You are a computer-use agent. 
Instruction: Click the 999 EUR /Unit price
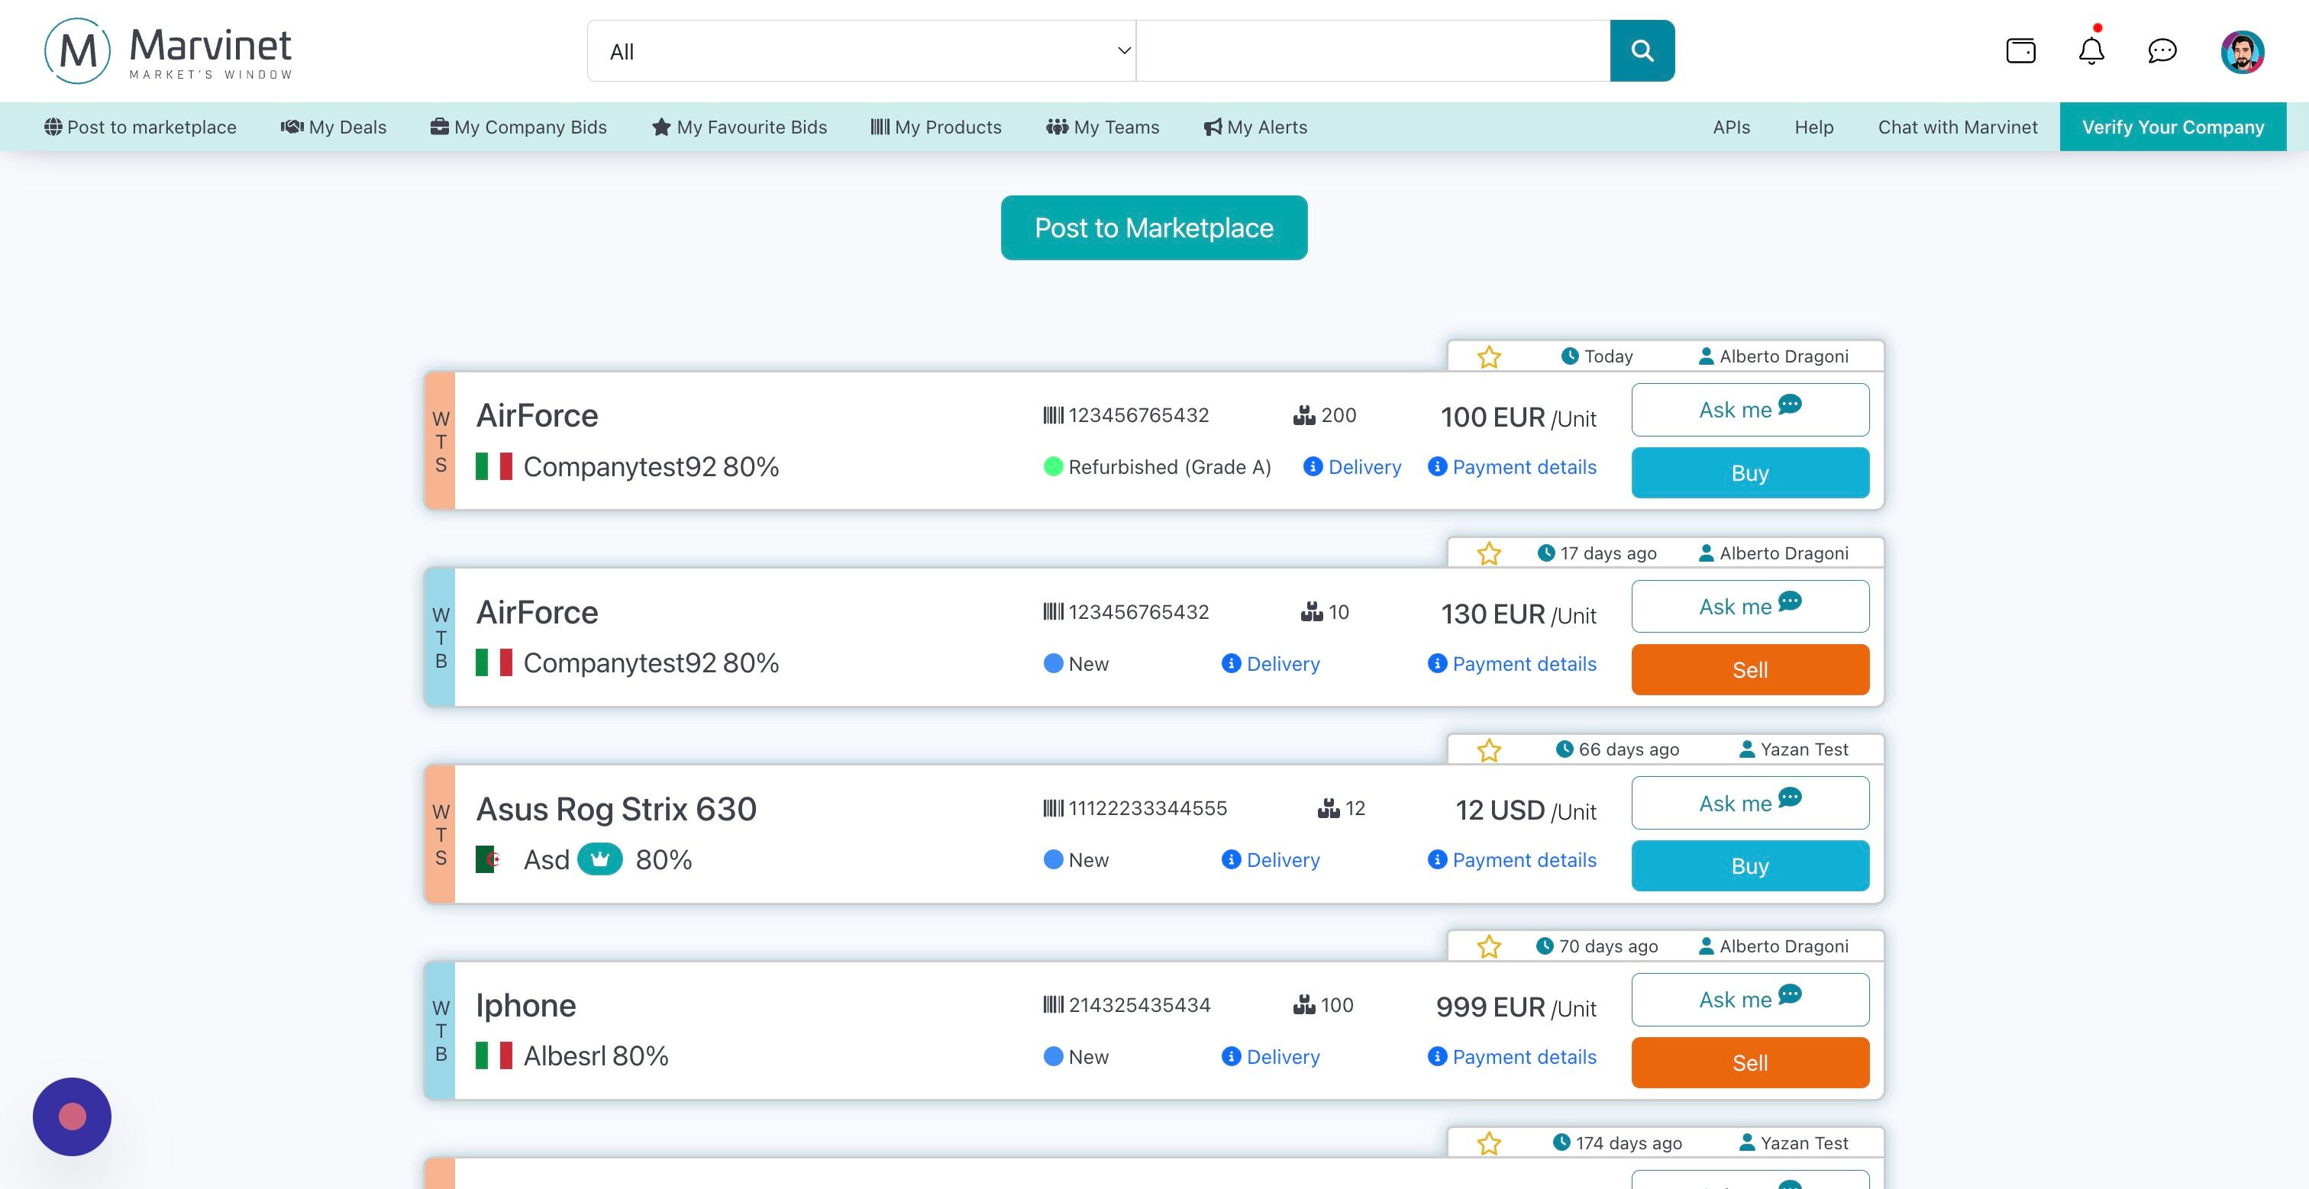point(1516,1008)
